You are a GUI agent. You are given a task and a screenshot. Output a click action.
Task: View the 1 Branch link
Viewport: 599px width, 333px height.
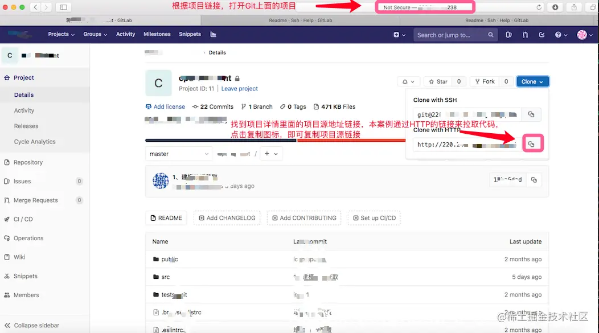click(x=257, y=107)
